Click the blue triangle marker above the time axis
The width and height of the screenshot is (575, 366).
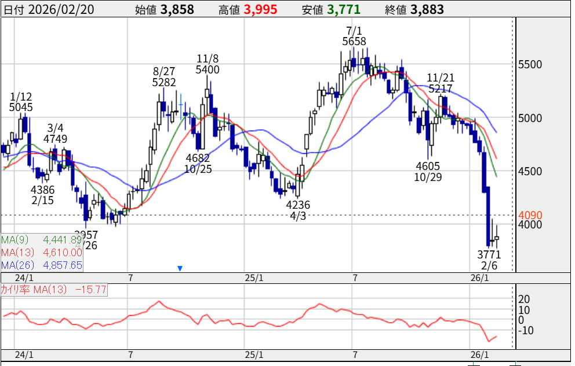pos(180,268)
